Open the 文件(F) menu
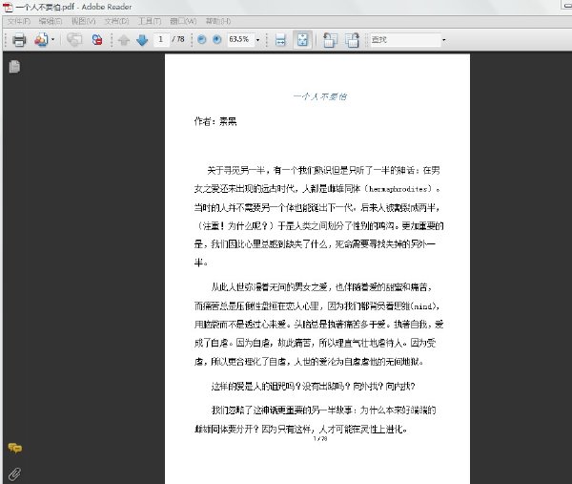The width and height of the screenshot is (572, 484). coord(18,21)
